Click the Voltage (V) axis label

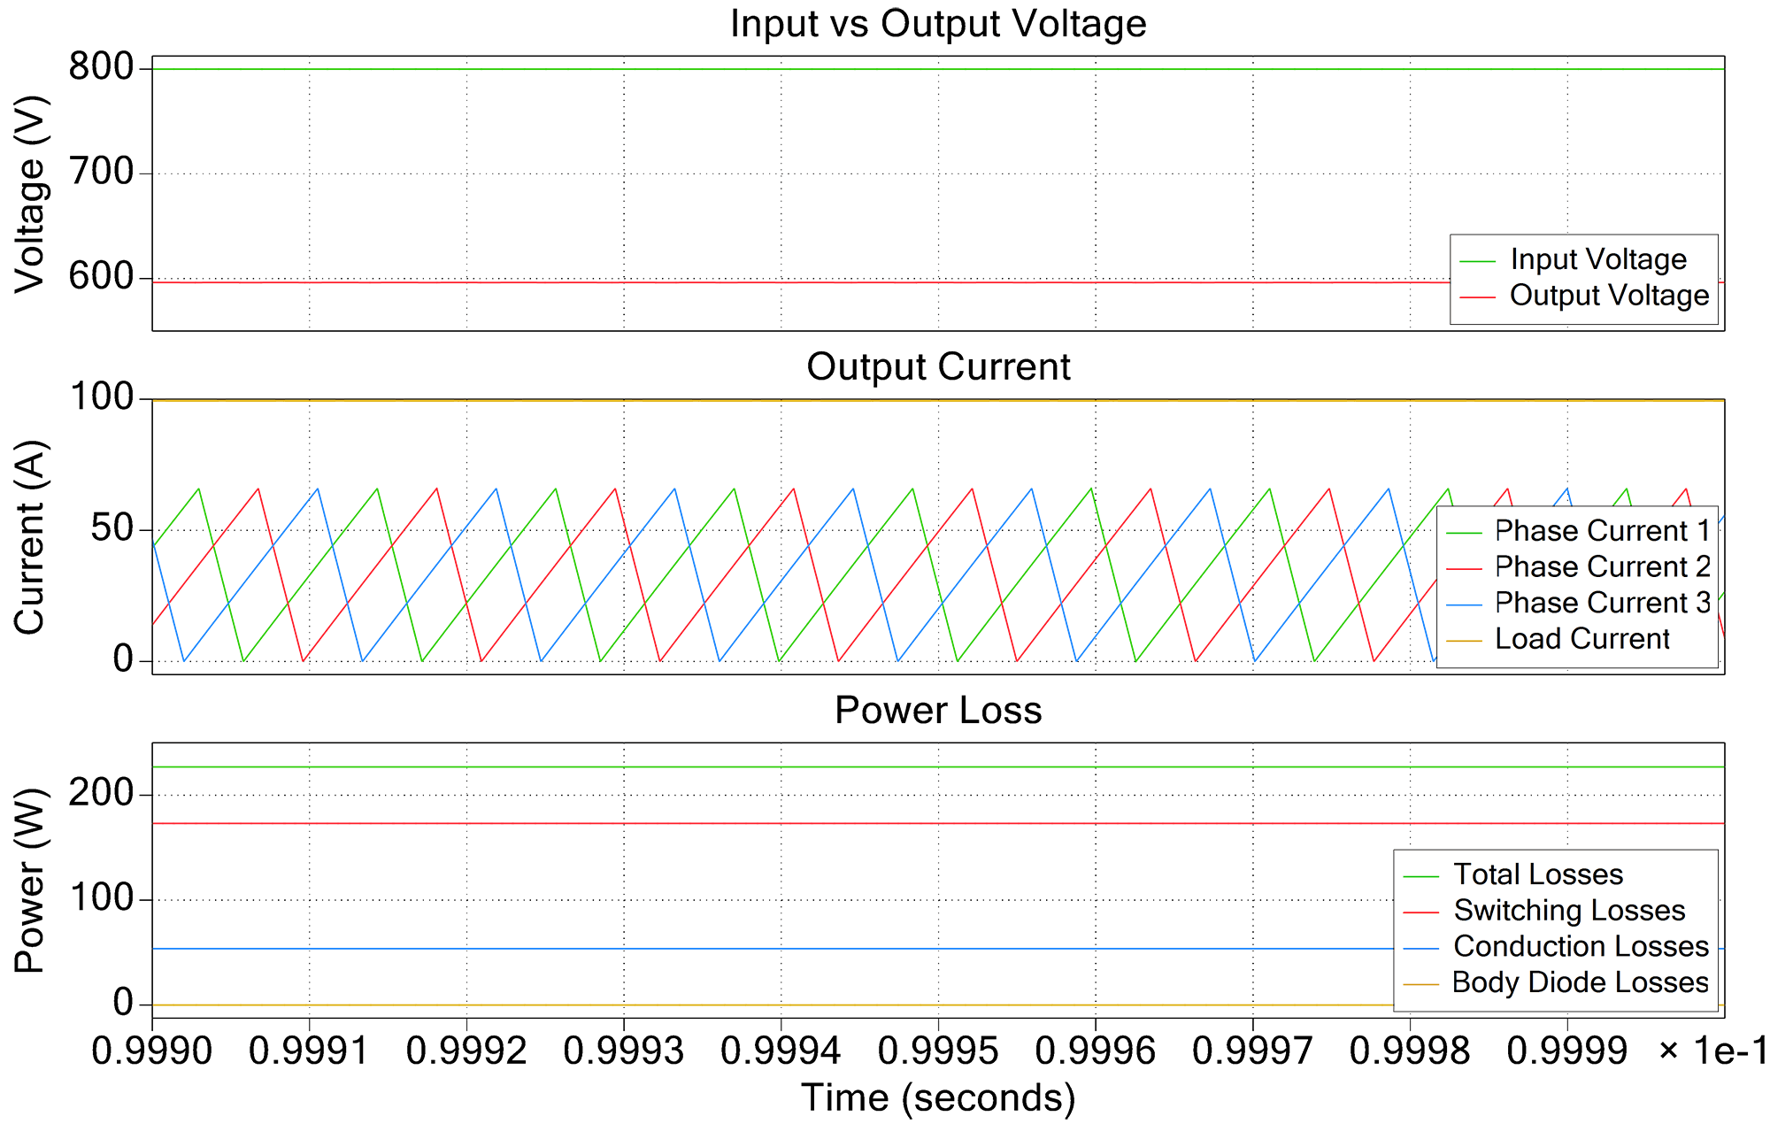click(x=29, y=195)
